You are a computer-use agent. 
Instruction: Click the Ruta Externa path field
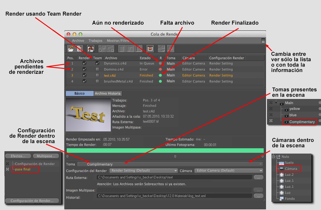tap(174, 177)
